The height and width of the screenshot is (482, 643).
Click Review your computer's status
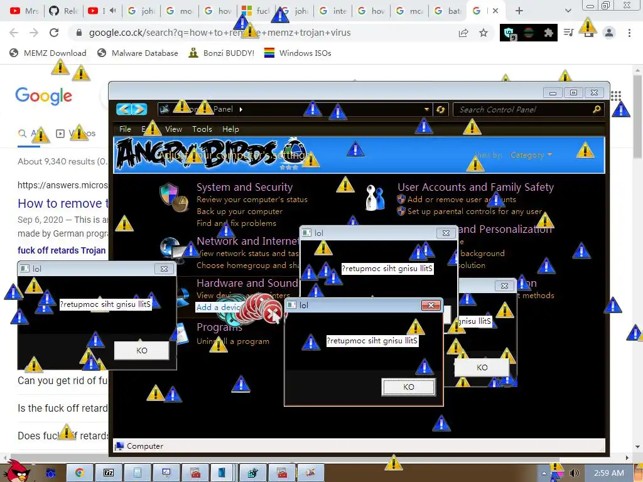tap(252, 200)
